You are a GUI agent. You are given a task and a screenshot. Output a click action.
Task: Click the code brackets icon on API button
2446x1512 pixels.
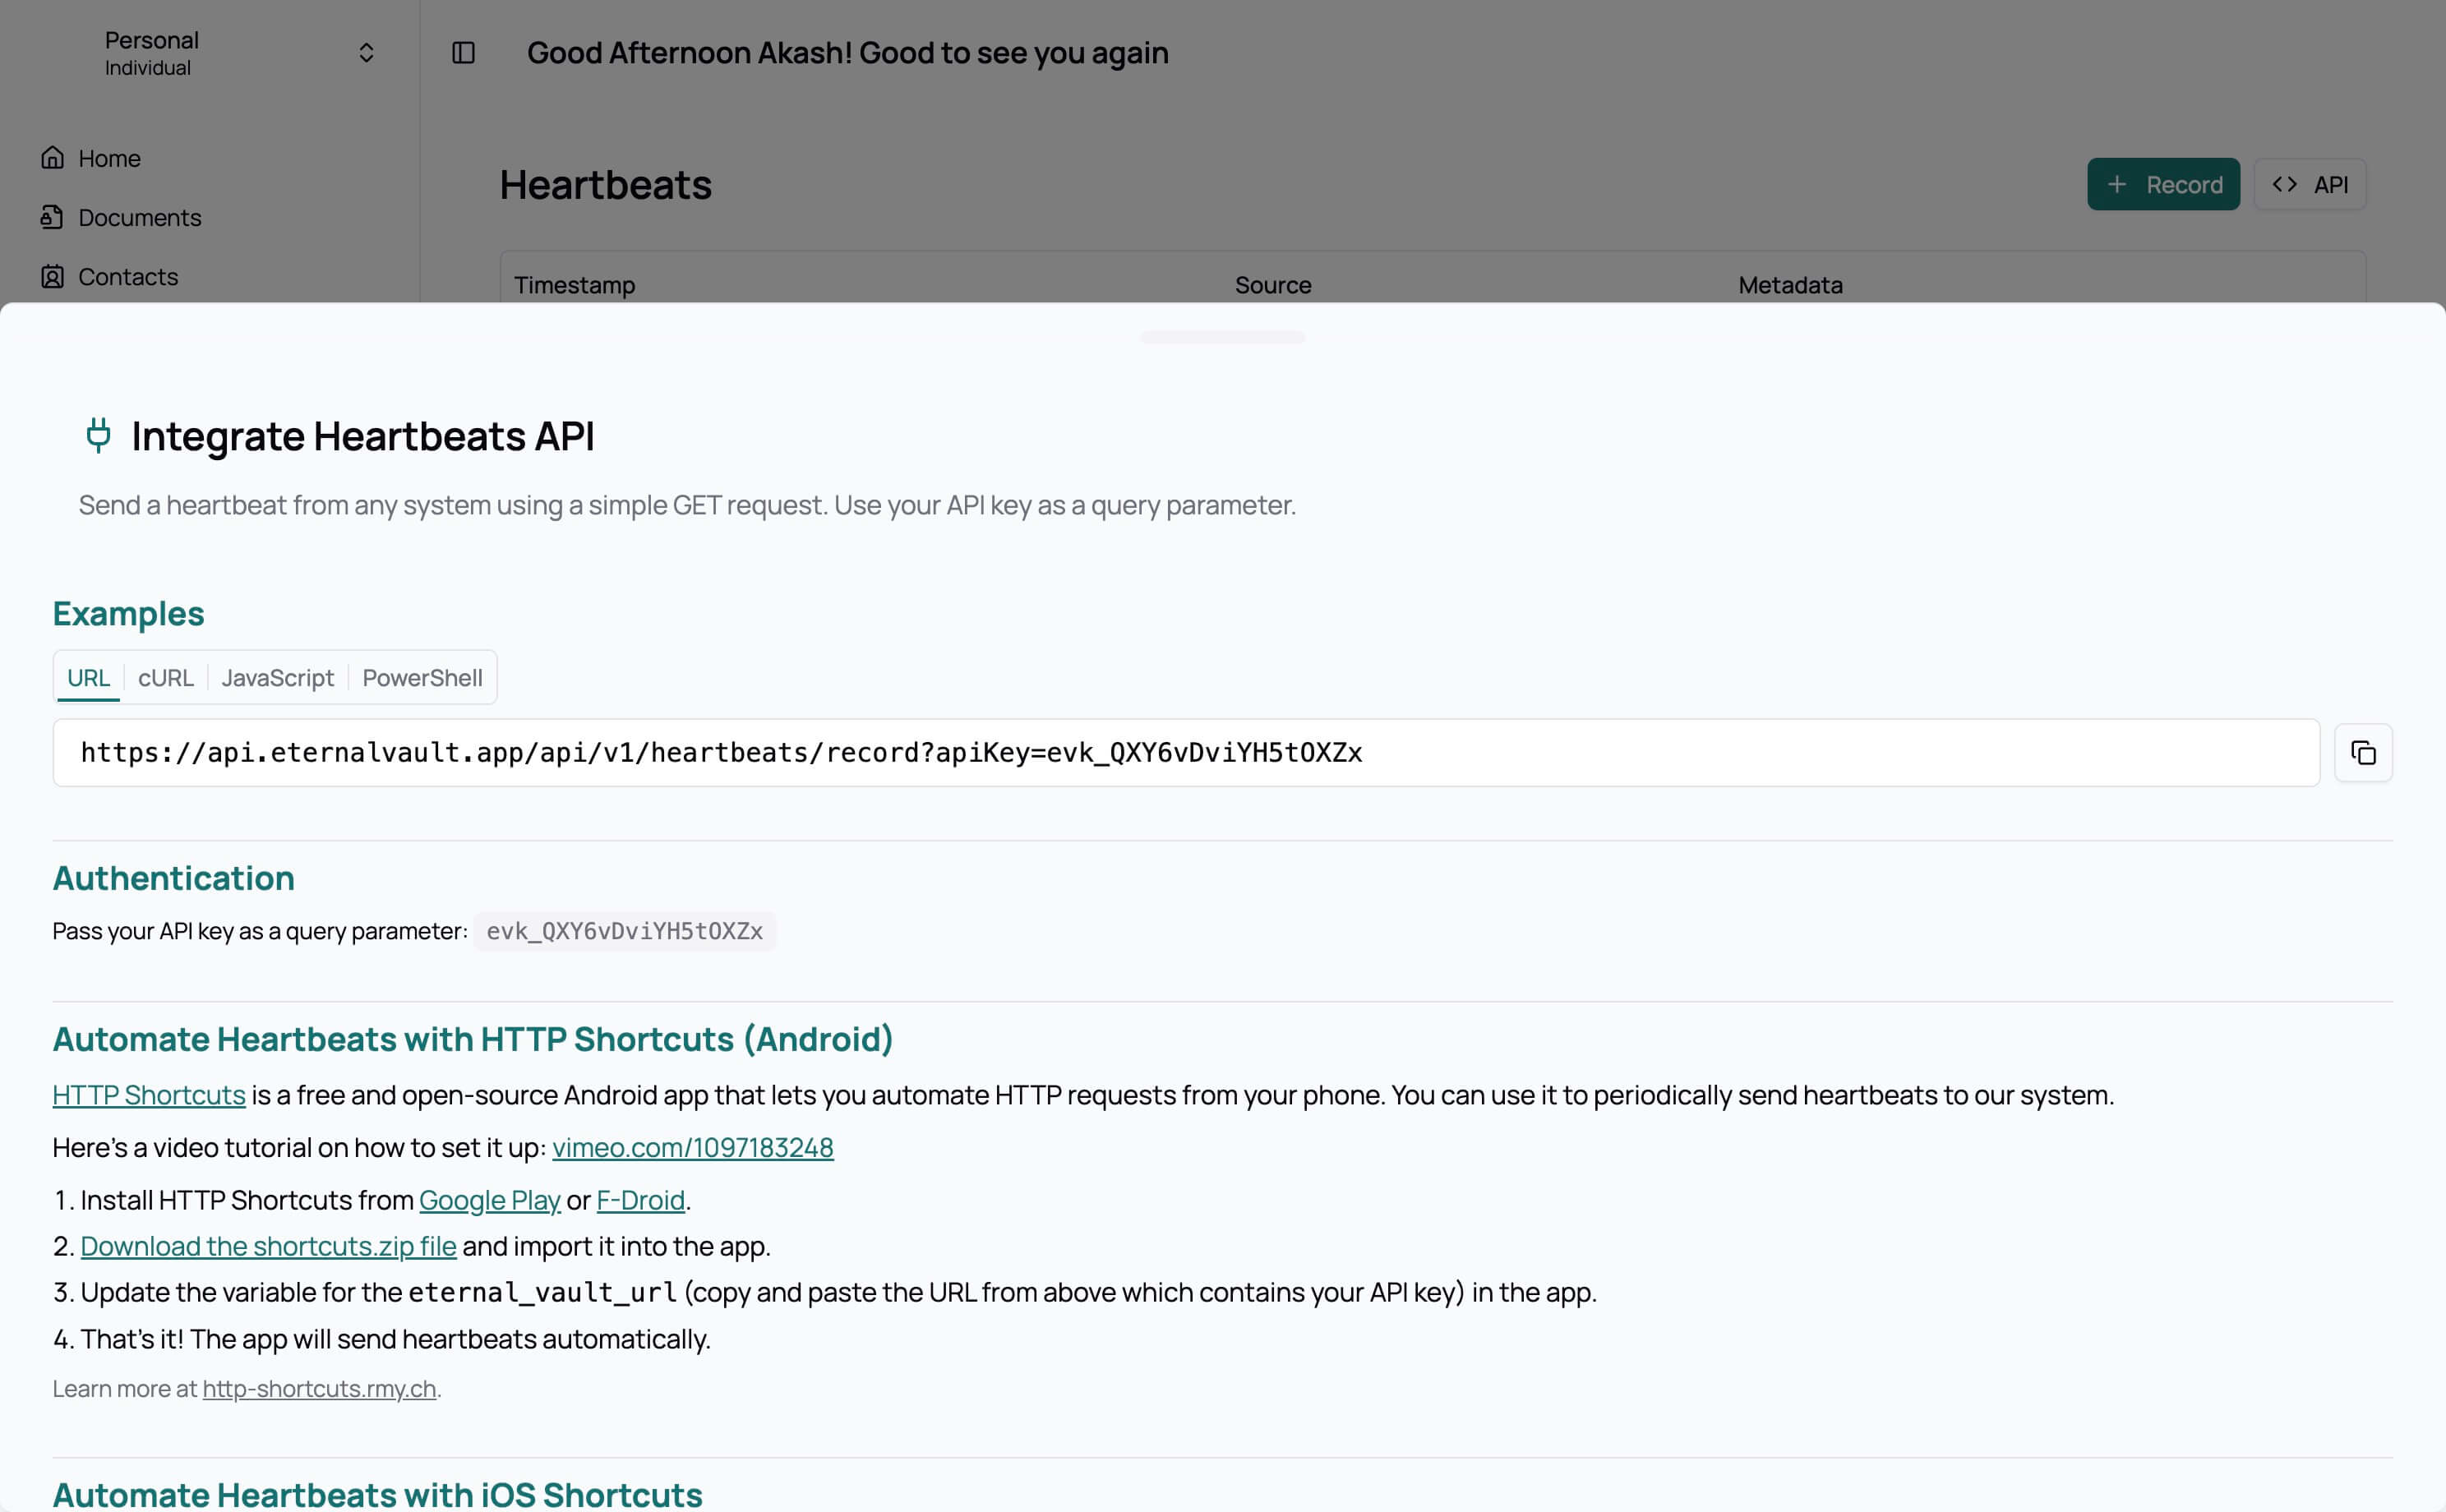pos(2284,184)
